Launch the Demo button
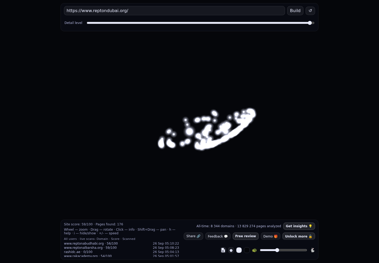 (x=271, y=236)
